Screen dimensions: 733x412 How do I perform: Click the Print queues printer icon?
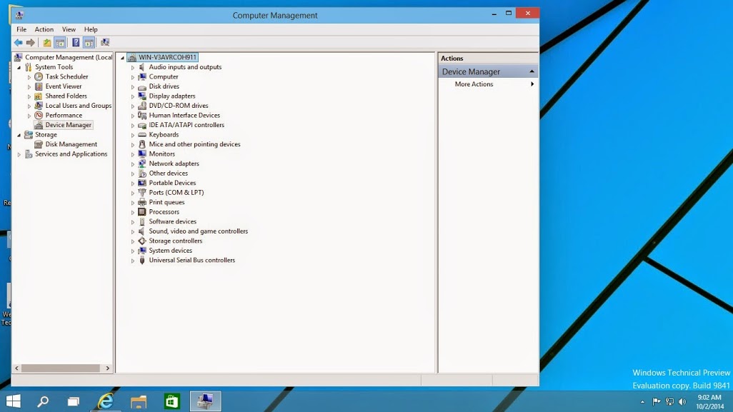click(142, 202)
